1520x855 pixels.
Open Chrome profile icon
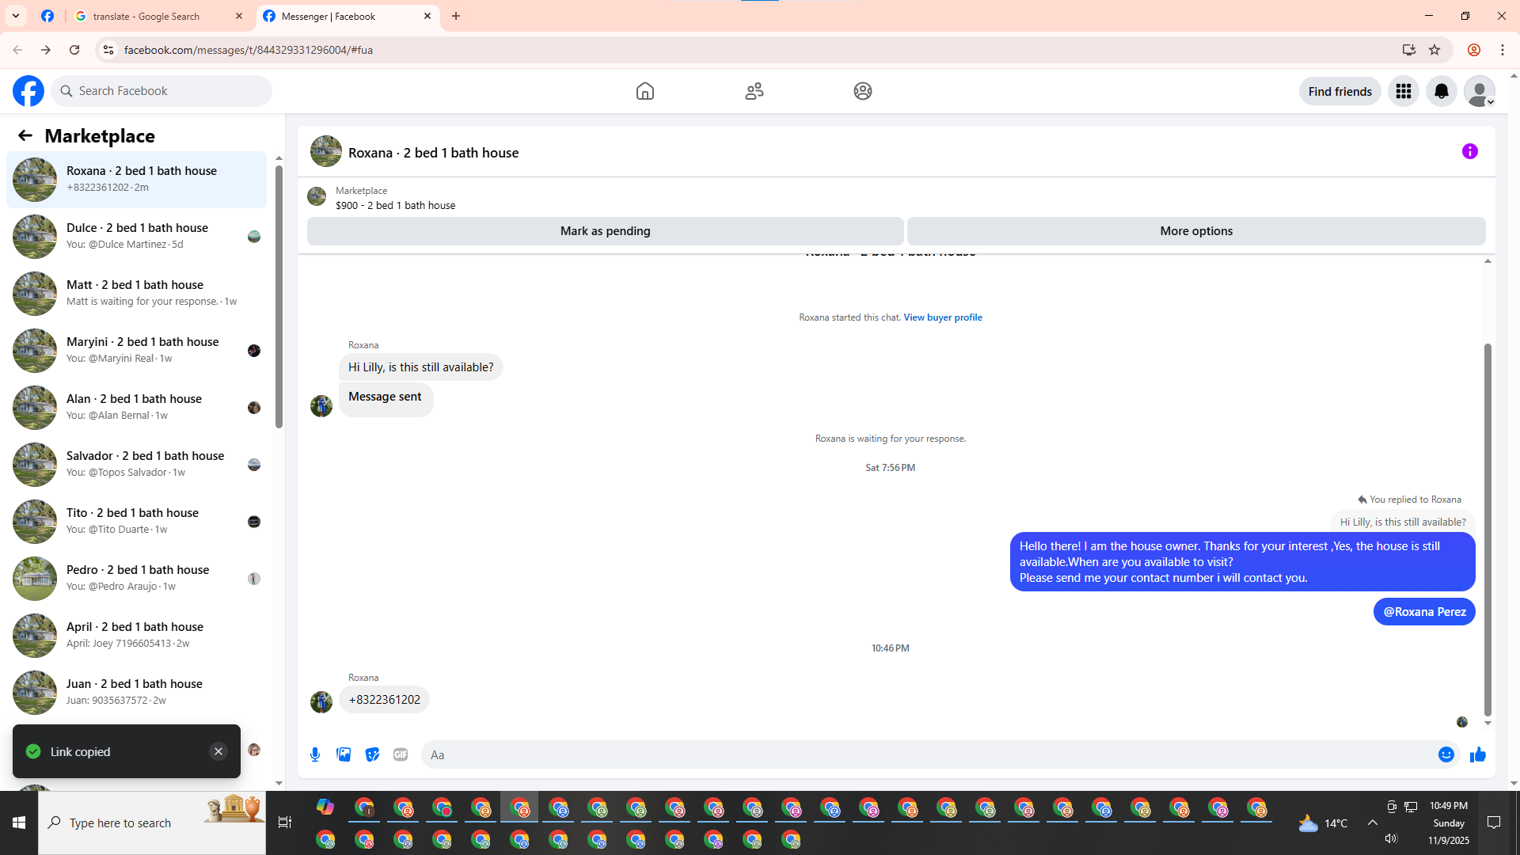[x=1474, y=50]
